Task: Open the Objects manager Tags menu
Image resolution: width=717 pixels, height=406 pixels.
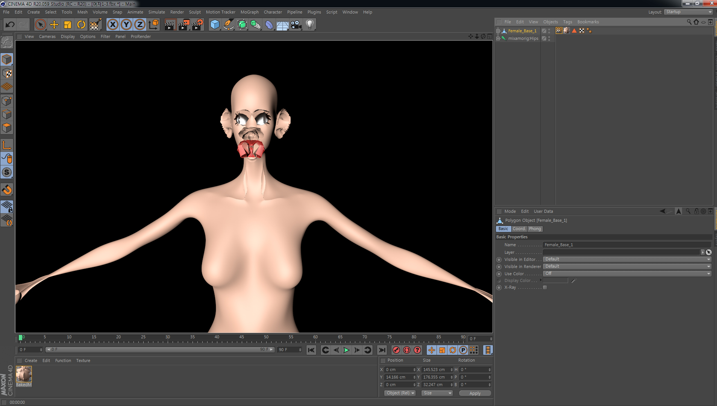Action: 567,22
